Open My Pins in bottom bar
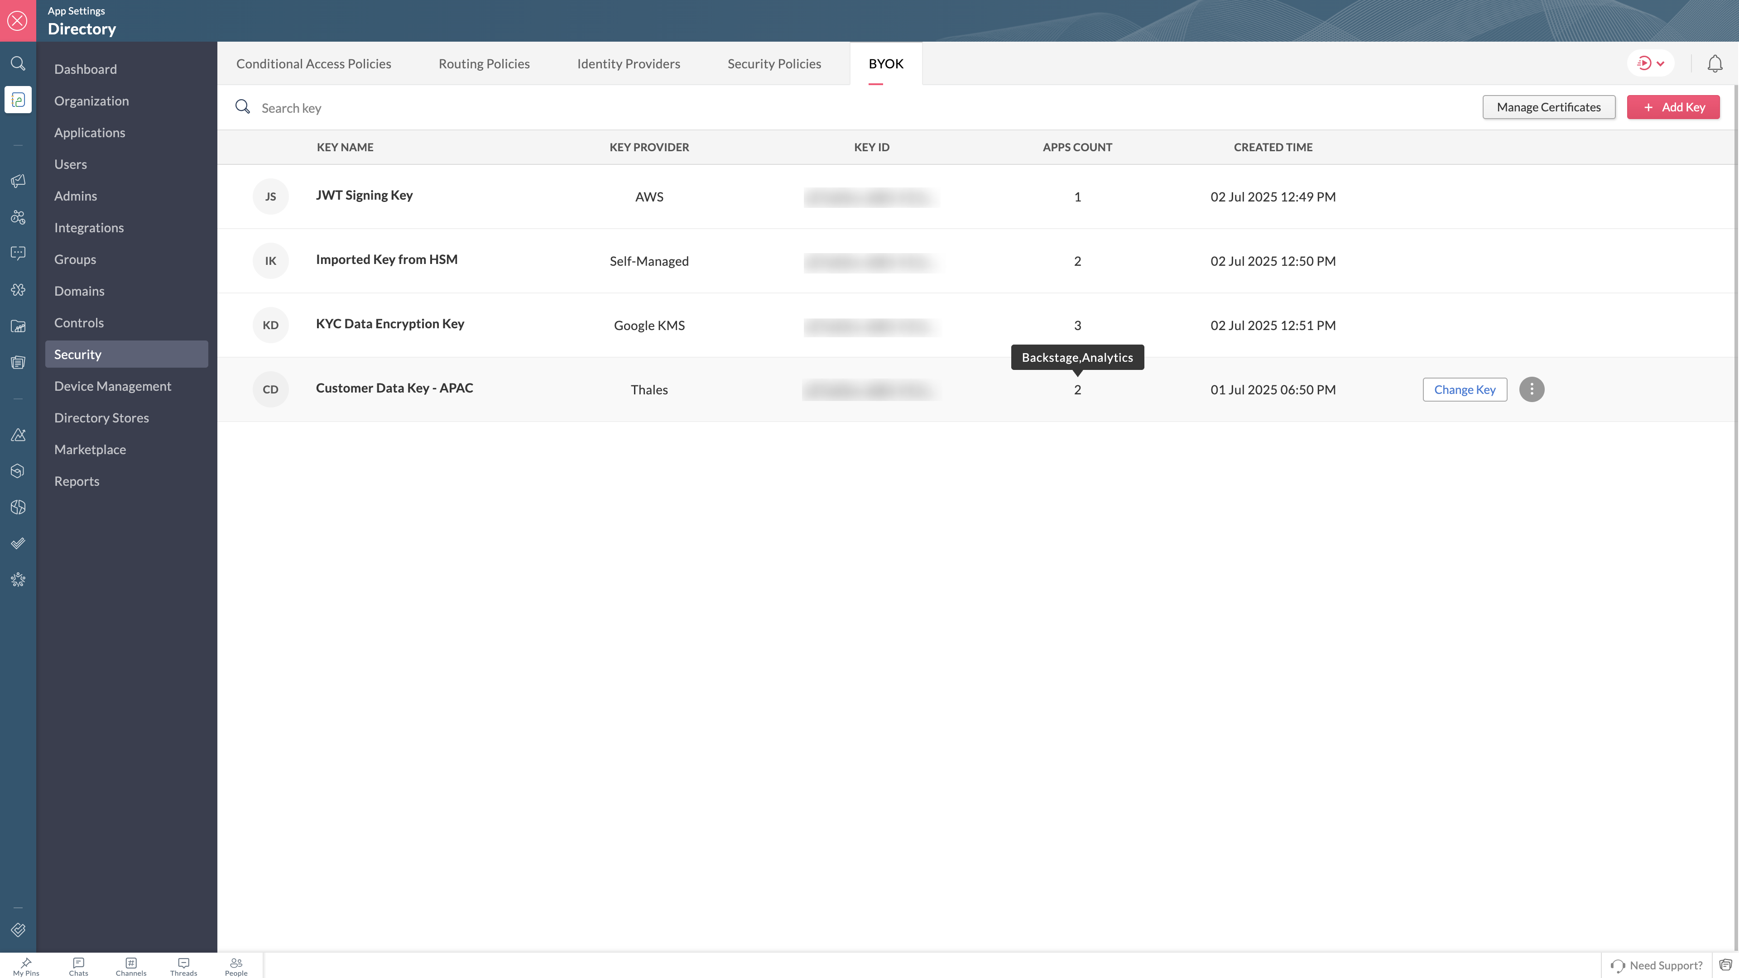1739x978 pixels. [26, 966]
